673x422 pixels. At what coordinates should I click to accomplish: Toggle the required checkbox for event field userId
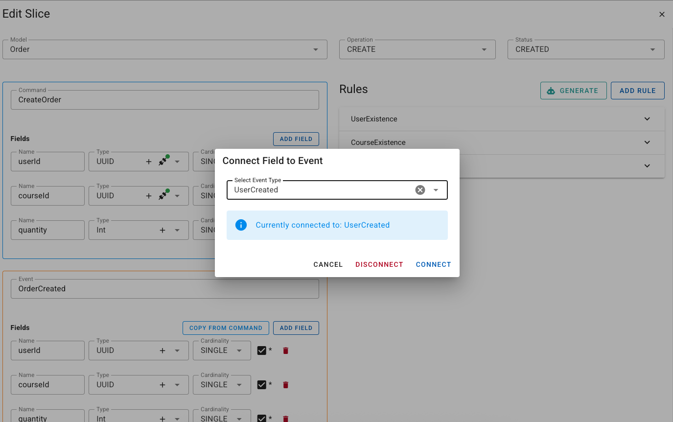[x=261, y=350]
